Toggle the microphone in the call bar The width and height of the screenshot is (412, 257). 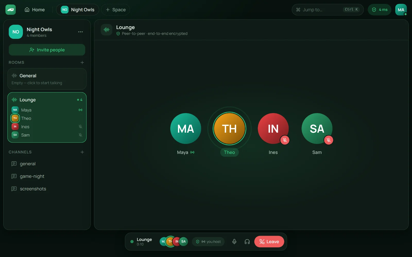coord(234,242)
